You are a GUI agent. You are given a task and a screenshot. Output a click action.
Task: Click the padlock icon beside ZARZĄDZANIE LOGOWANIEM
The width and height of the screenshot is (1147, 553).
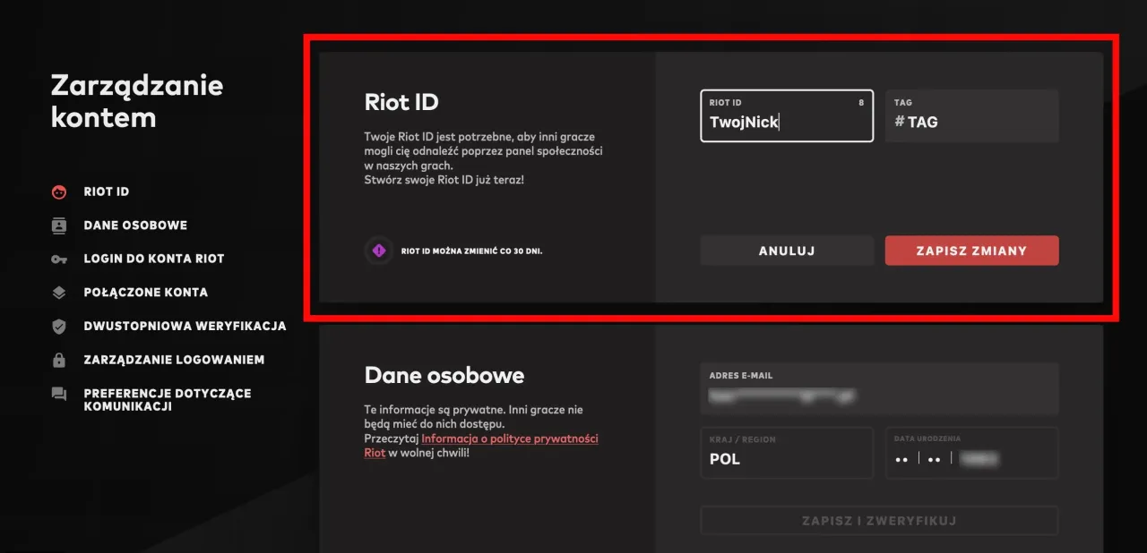pos(59,359)
